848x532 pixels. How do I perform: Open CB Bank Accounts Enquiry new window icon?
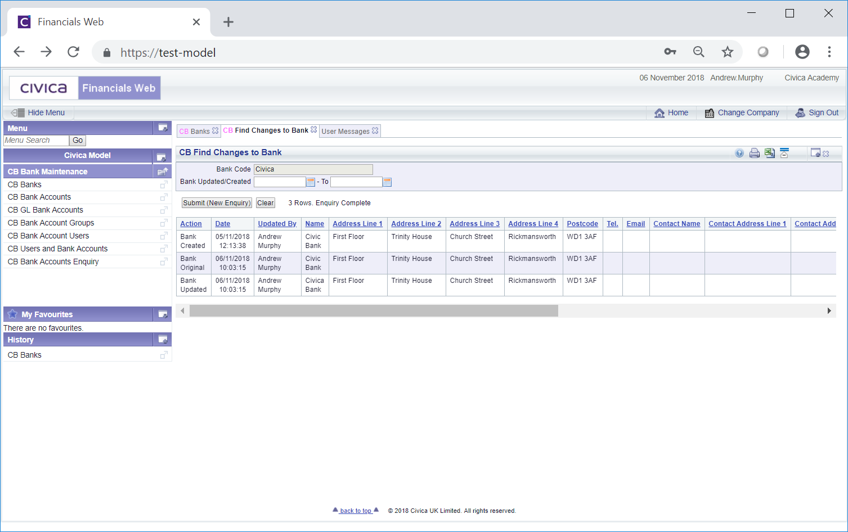[164, 262]
